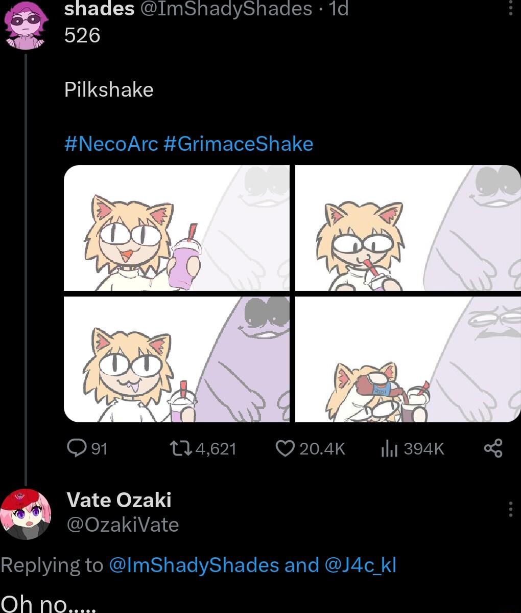Retweet the Pilkshake post
This screenshot has width=521, height=613.
(180, 448)
